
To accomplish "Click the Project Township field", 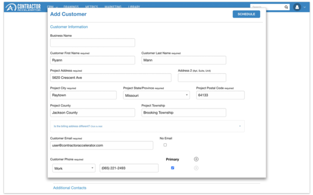I will pos(184,113).
